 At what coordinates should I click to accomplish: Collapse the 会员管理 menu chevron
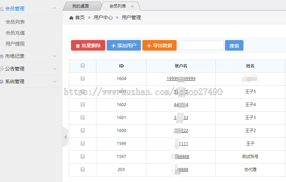[x=55, y=8]
